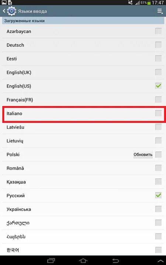Viewport: 166px width, 265px height.
Task: Enable the Italiano checkbox
Action: click(x=158, y=113)
